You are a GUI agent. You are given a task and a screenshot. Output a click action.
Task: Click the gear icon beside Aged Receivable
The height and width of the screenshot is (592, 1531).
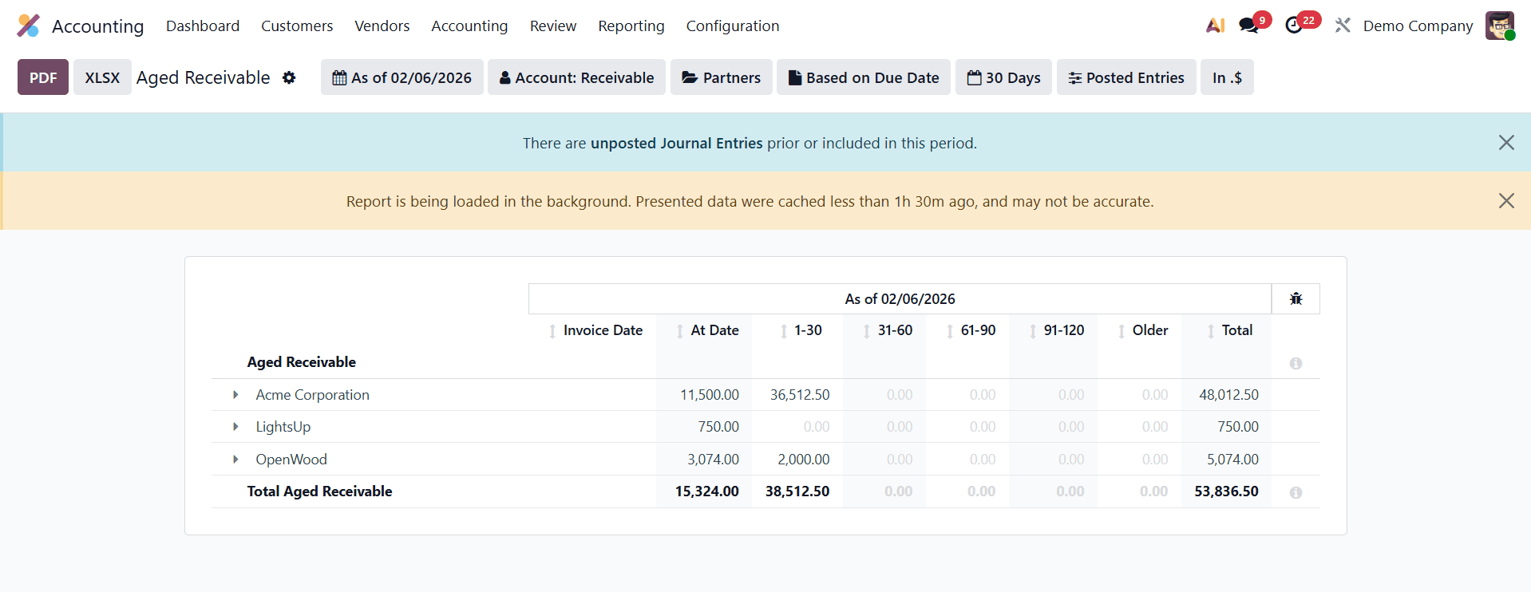pyautogui.click(x=289, y=77)
